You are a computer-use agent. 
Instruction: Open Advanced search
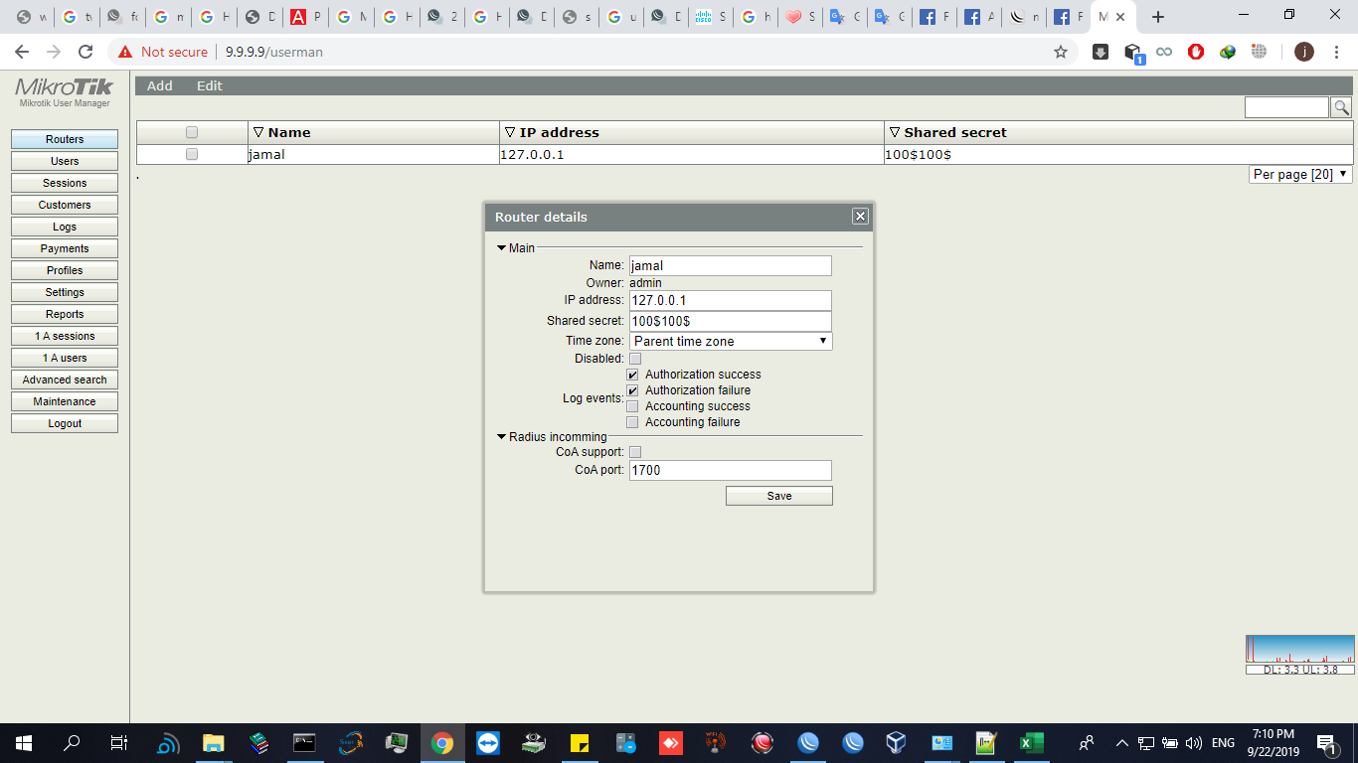pos(65,380)
